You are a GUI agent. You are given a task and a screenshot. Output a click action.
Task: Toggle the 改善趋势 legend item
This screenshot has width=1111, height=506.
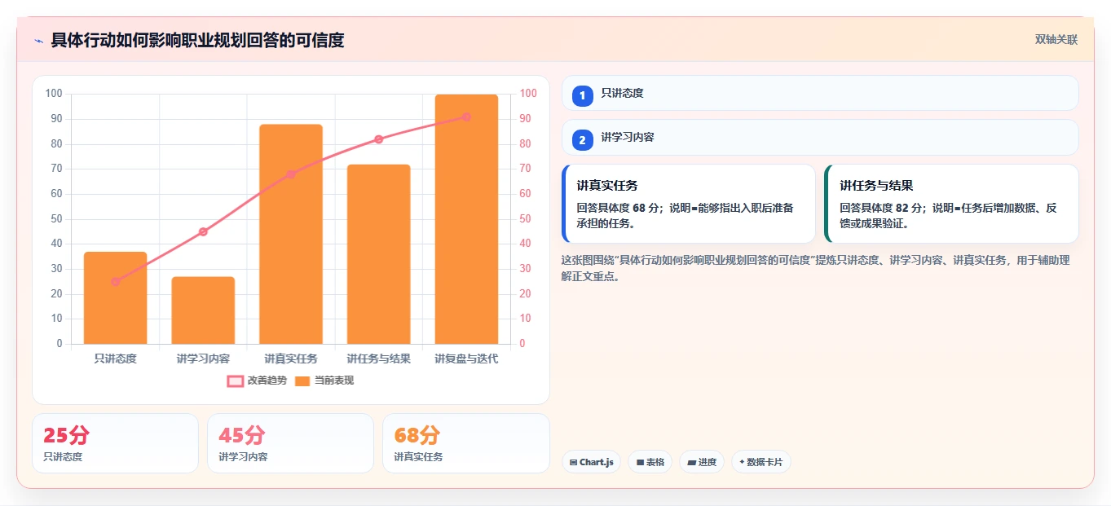coord(257,381)
